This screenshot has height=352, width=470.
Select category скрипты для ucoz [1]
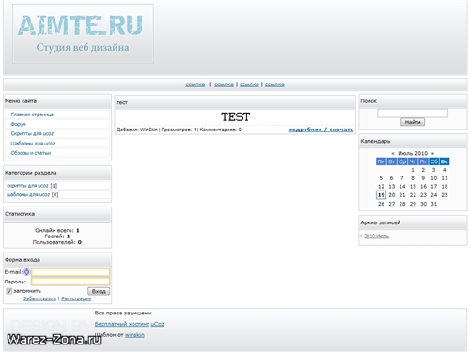pyautogui.click(x=32, y=186)
